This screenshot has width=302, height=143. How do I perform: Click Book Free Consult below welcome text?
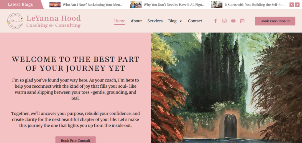click(x=75, y=140)
